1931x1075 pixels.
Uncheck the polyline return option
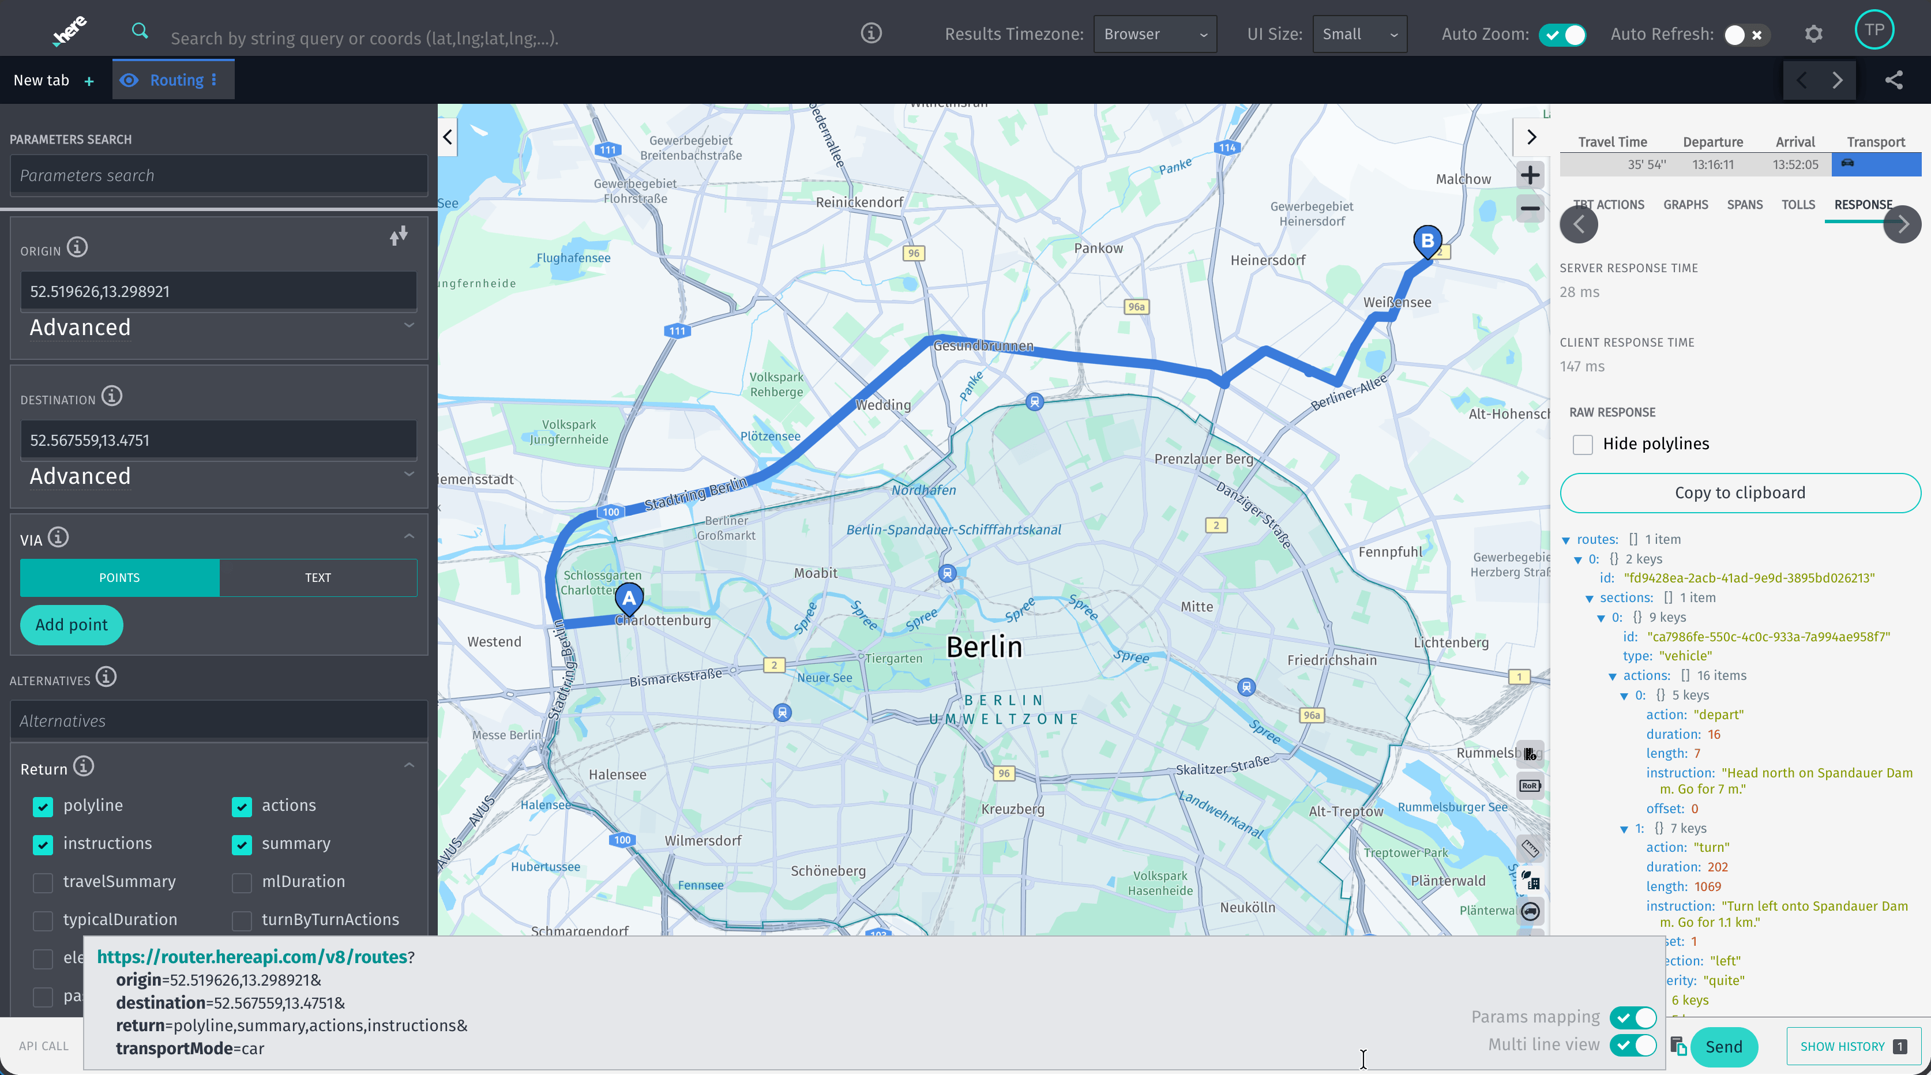pyautogui.click(x=43, y=807)
